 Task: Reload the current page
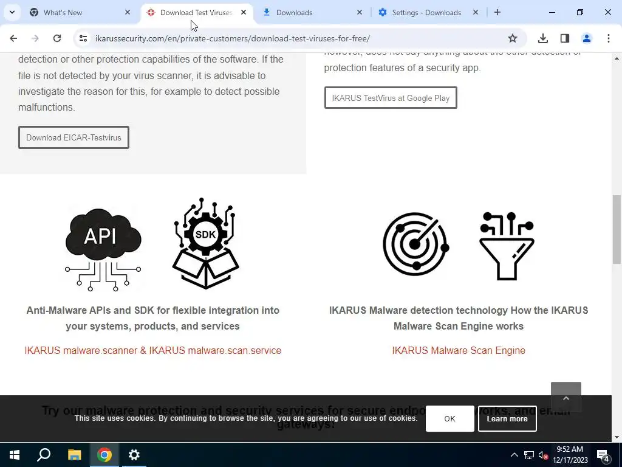(x=57, y=38)
